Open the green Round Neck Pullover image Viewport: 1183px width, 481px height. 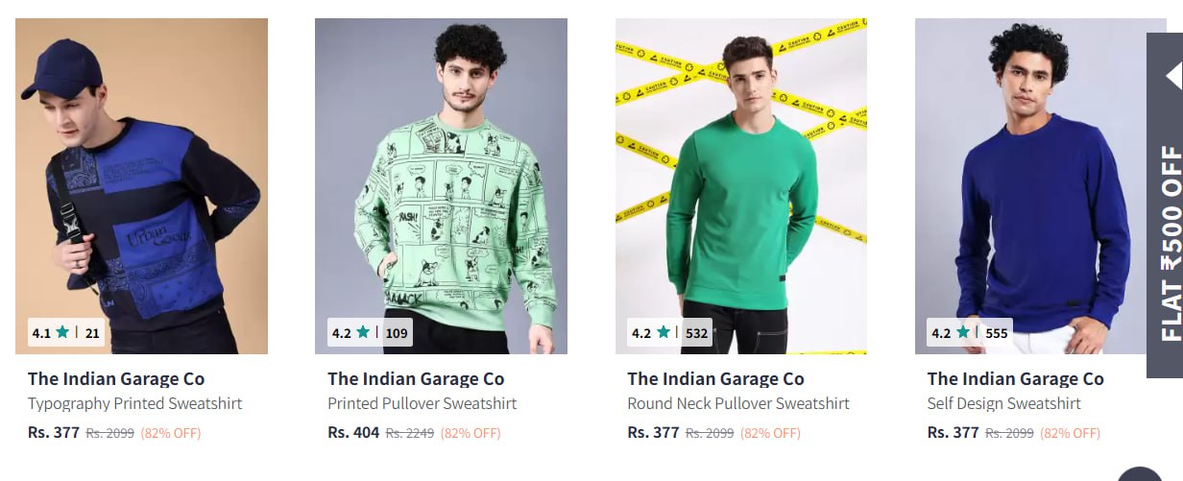click(x=741, y=186)
